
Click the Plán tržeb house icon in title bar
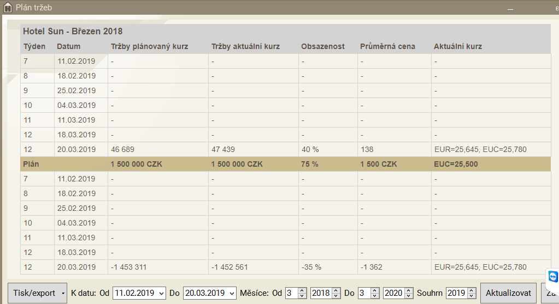point(8,8)
